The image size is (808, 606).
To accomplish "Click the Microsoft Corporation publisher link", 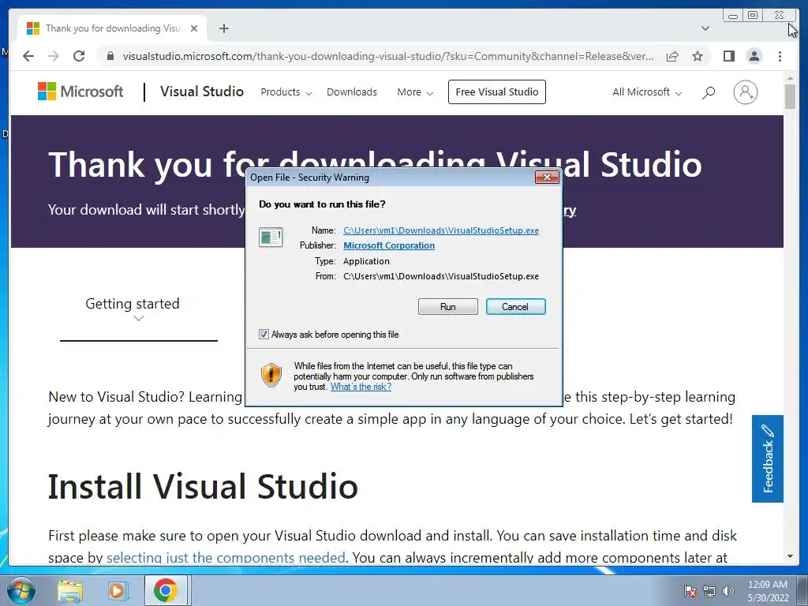I will point(389,246).
